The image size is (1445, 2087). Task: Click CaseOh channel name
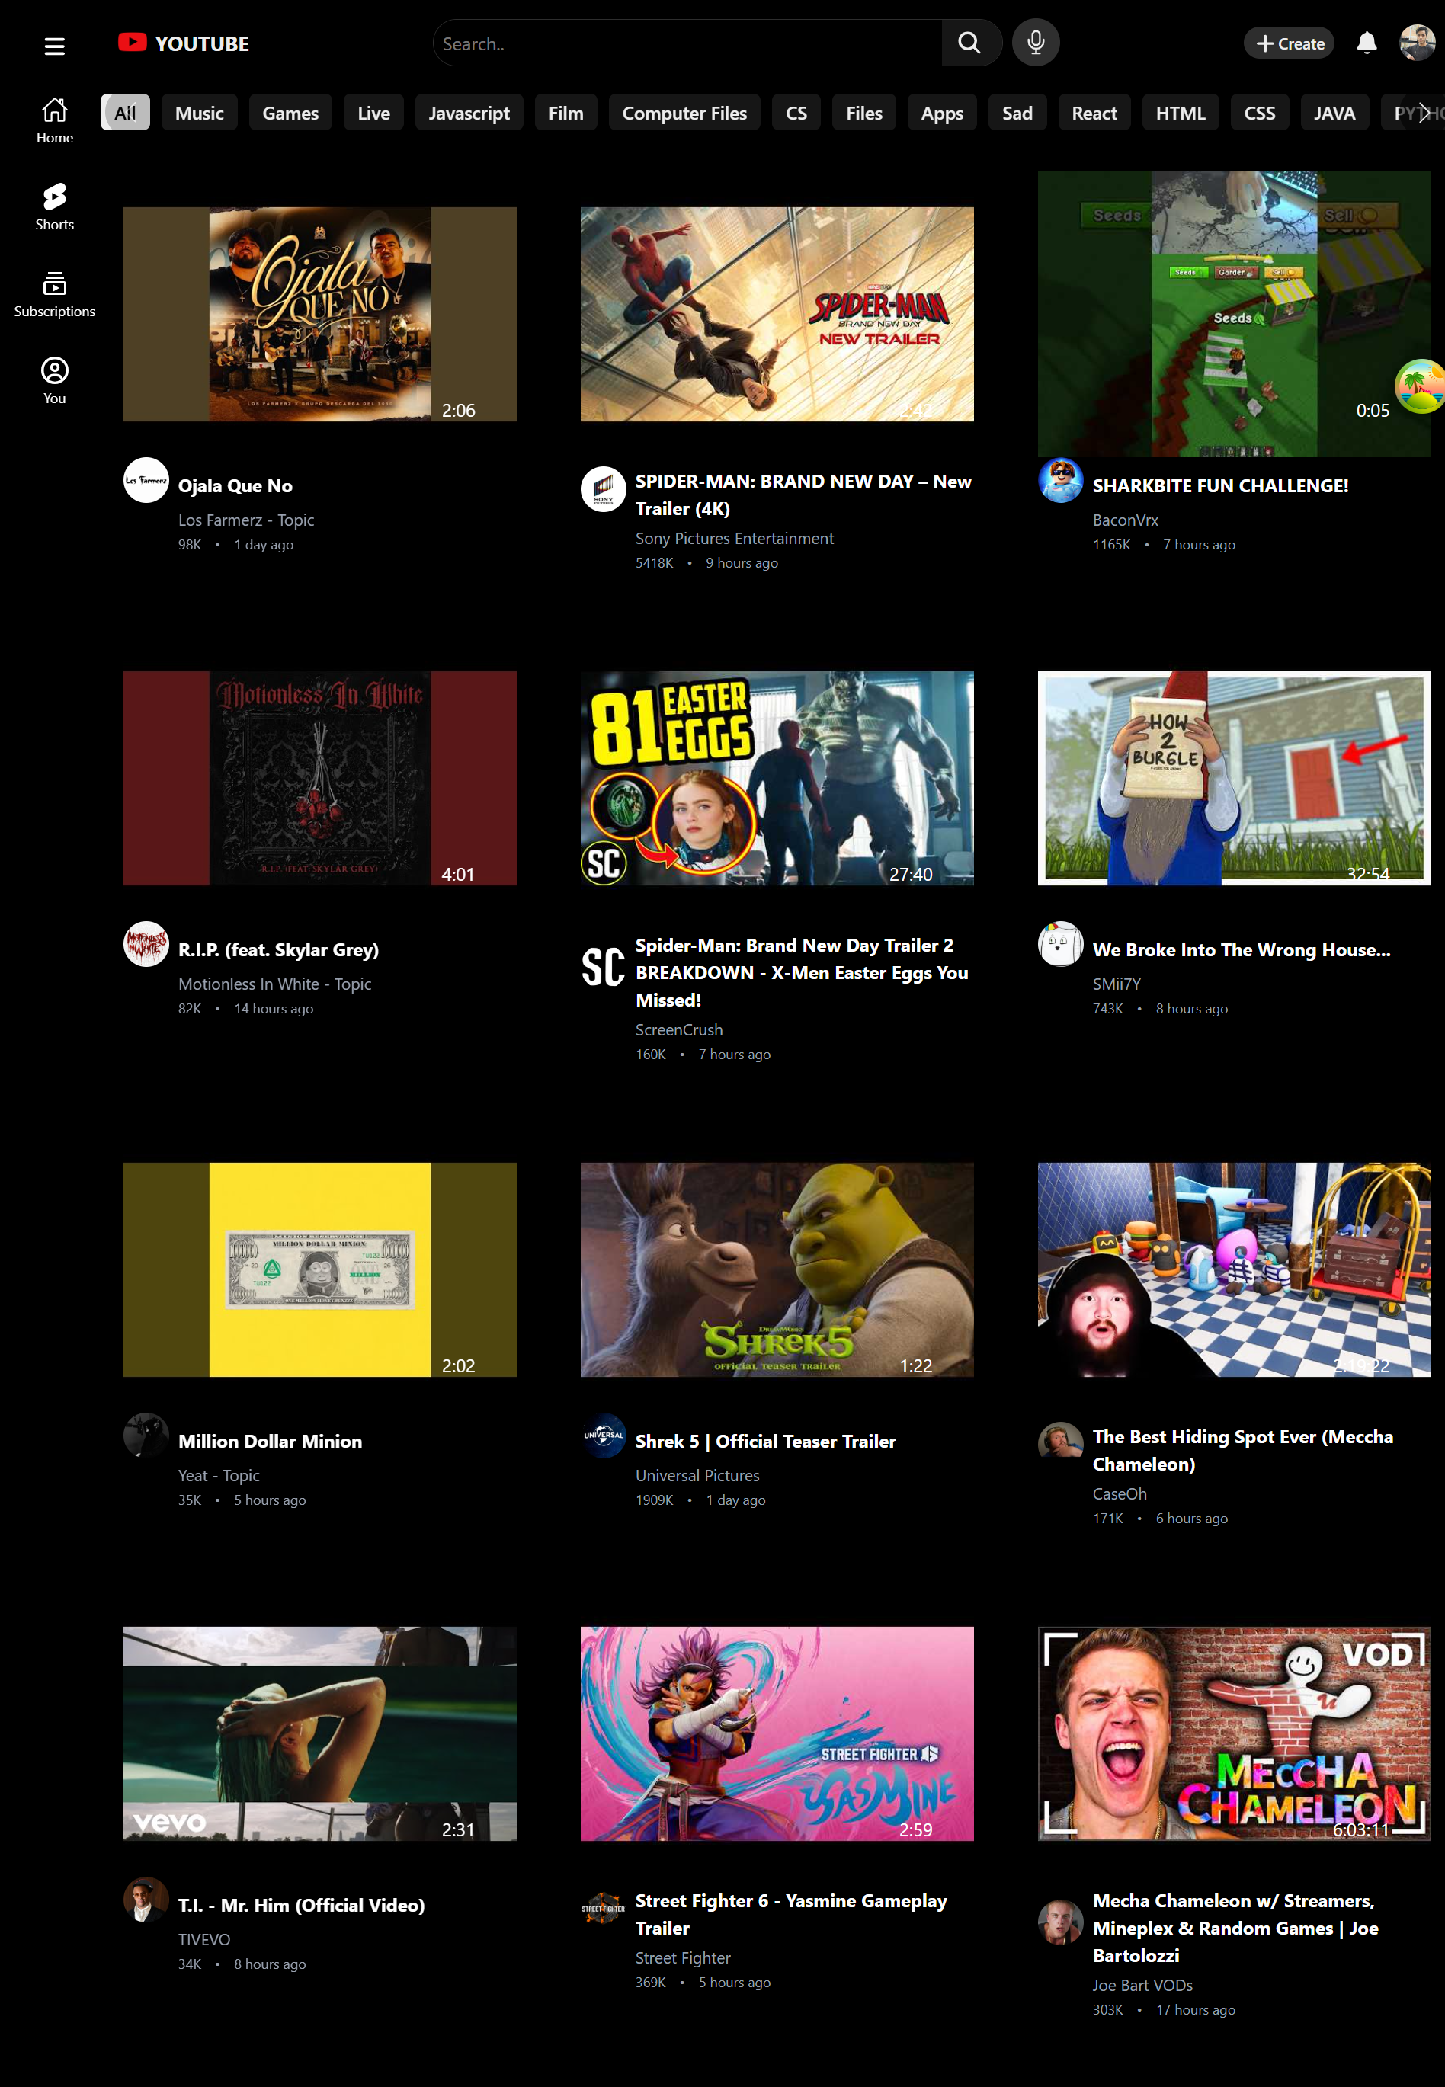pos(1120,1493)
